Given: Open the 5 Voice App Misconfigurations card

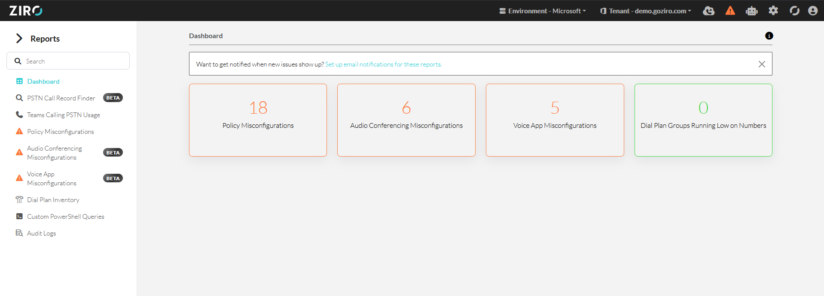Looking at the screenshot, I should coord(555,120).
